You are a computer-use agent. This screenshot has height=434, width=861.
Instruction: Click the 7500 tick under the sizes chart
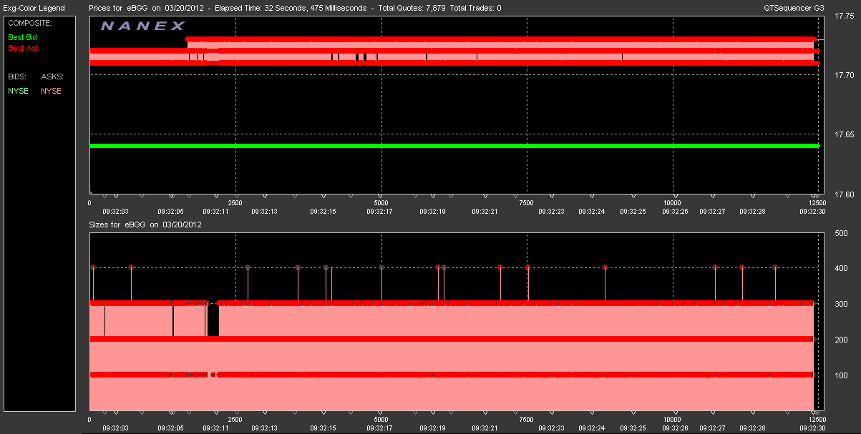tap(526, 420)
